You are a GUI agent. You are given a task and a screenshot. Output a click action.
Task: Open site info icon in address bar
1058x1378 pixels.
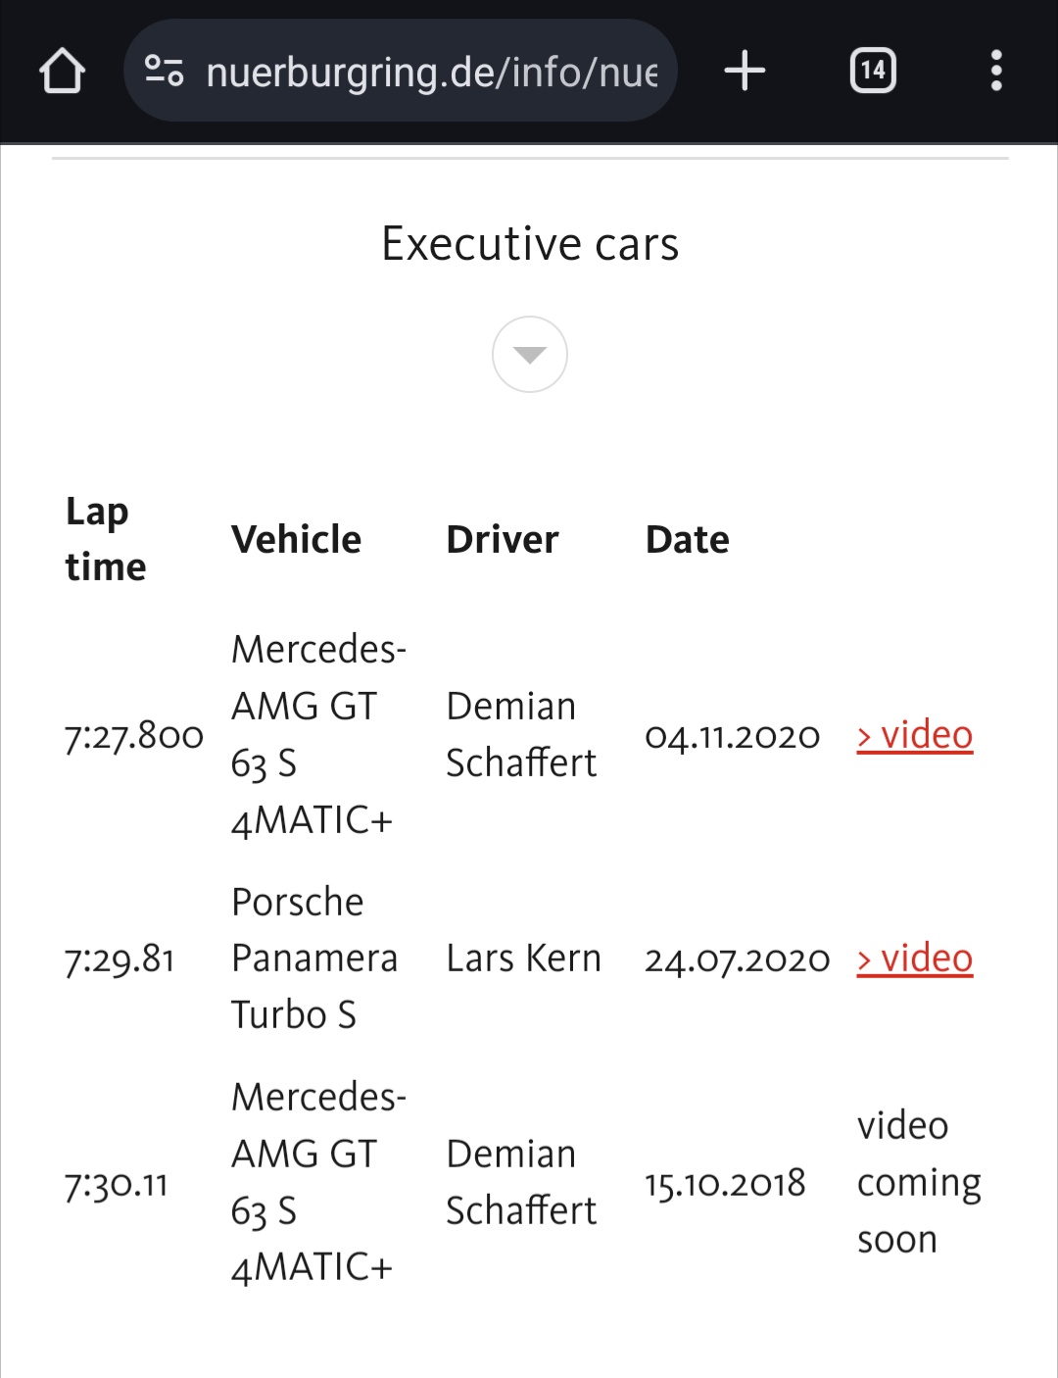tap(164, 72)
